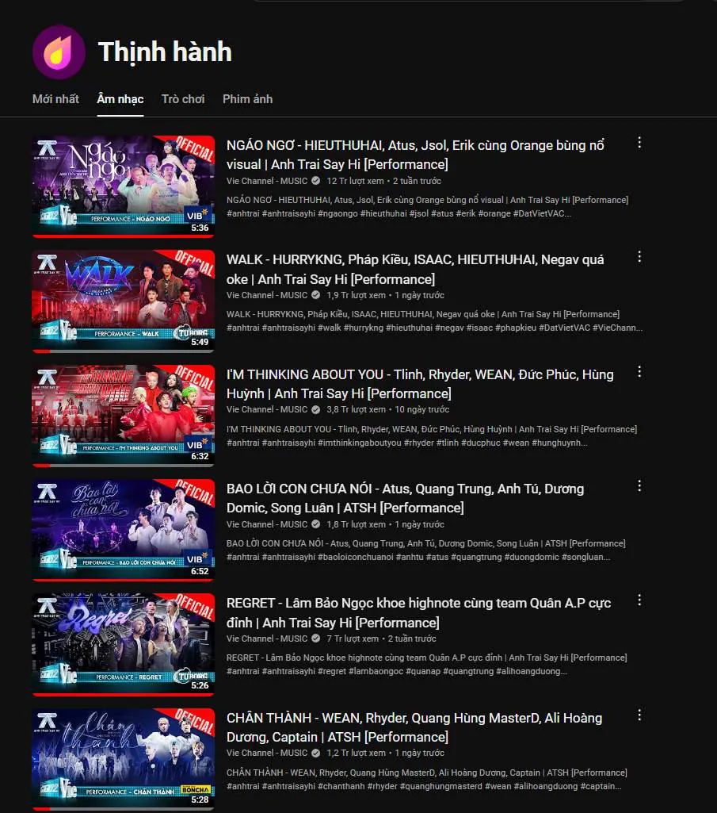
Task: Open more options for REGRET video
Action: (x=639, y=600)
